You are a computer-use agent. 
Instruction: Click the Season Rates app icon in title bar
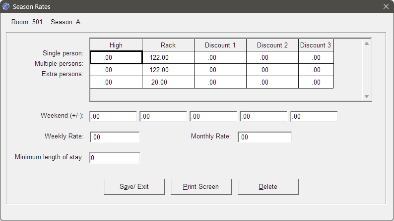6,6
